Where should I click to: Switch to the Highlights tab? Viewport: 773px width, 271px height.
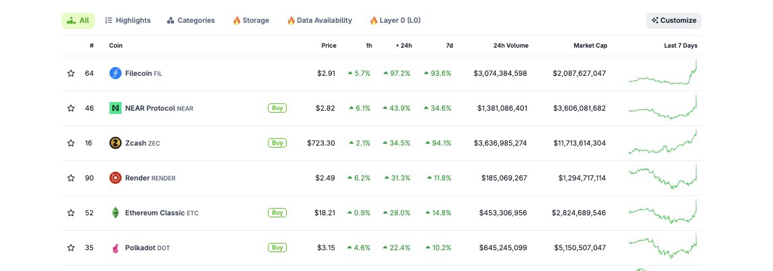(x=128, y=21)
